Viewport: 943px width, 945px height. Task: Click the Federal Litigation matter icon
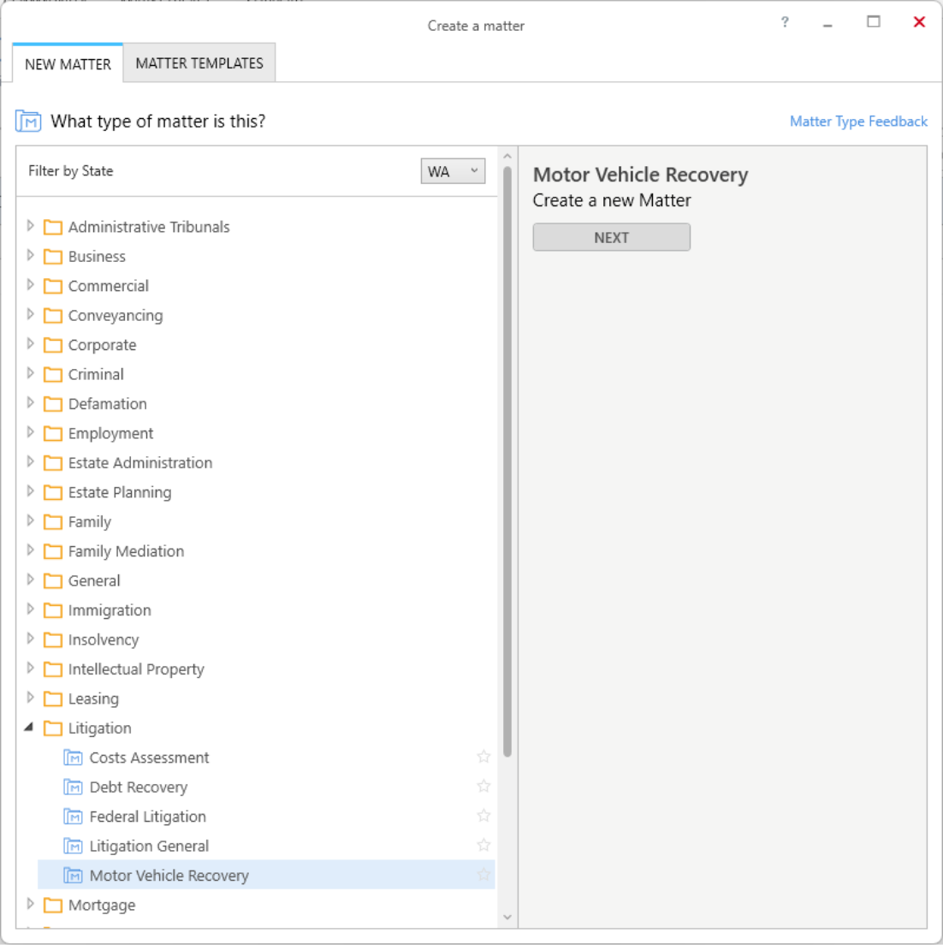point(73,817)
